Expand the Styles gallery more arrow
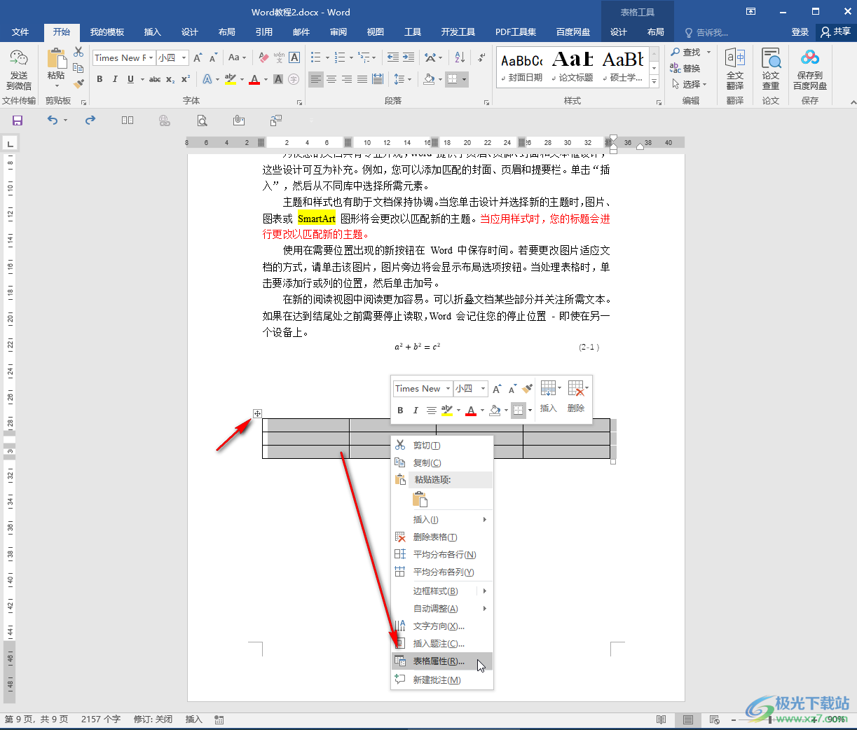Image resolution: width=857 pixels, height=730 pixels. [654, 81]
